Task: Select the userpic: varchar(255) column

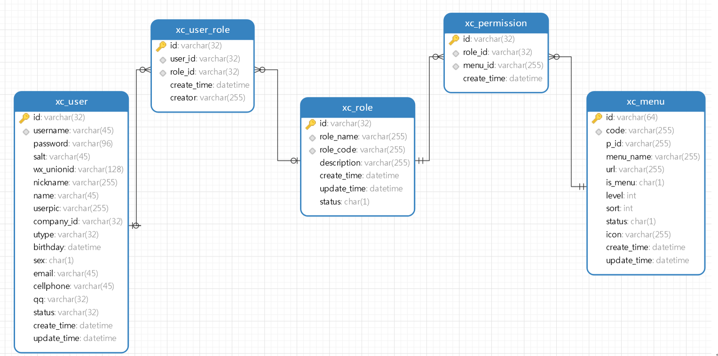Action: (x=71, y=208)
